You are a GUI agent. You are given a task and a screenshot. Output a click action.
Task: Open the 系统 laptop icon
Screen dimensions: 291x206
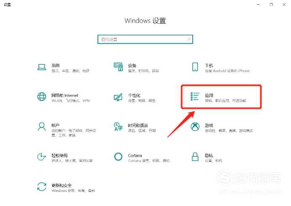(x=42, y=67)
